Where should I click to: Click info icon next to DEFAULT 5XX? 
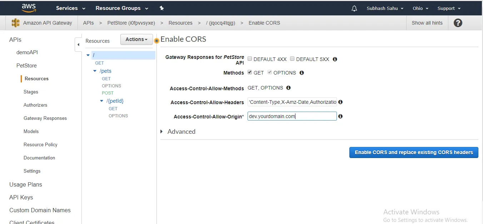click(x=335, y=59)
